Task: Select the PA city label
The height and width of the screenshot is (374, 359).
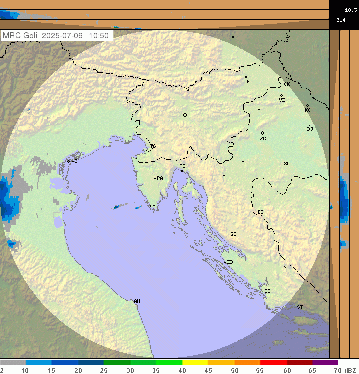Action: pyautogui.click(x=160, y=178)
